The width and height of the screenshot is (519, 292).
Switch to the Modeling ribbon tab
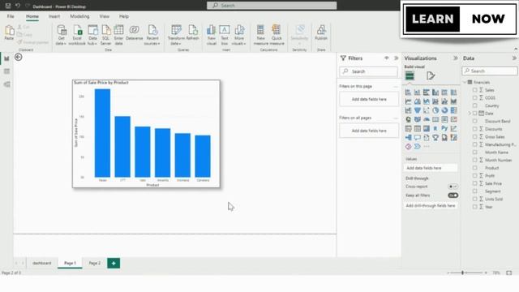click(x=79, y=16)
